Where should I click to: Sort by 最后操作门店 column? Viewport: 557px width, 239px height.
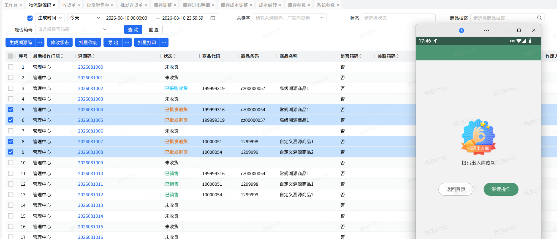coord(62,56)
